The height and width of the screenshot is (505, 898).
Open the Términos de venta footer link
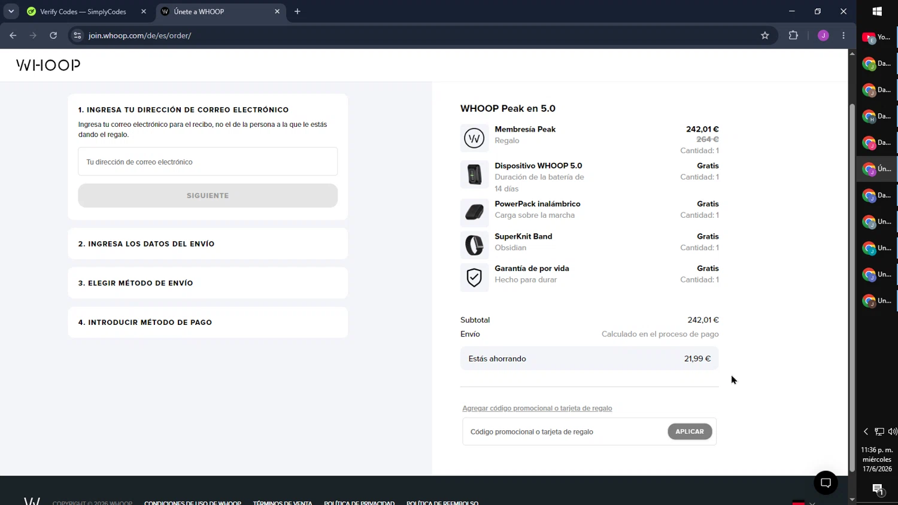(283, 503)
